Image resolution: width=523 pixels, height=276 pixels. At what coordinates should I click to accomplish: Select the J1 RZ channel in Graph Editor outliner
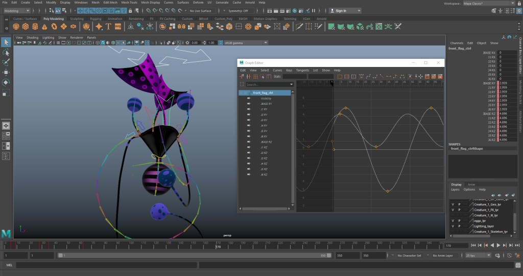tap(264, 147)
